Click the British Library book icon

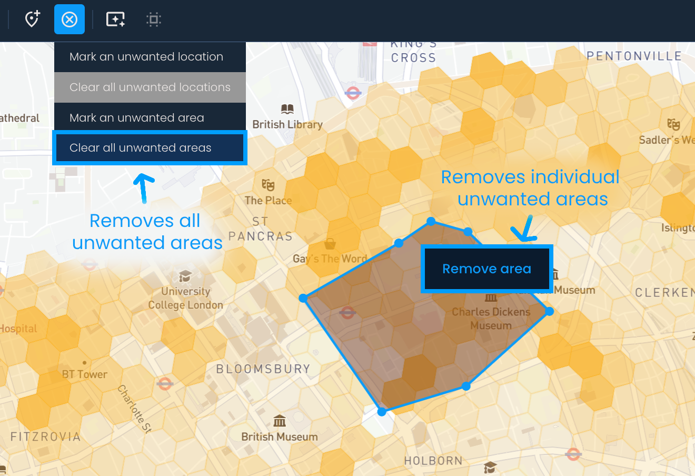(287, 109)
